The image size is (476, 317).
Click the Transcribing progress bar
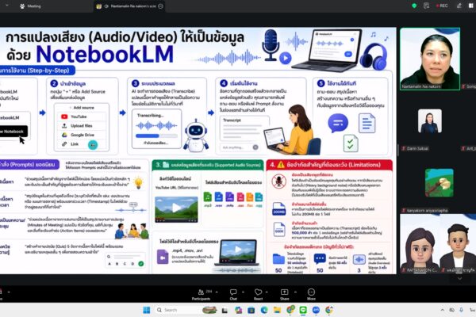(156, 136)
